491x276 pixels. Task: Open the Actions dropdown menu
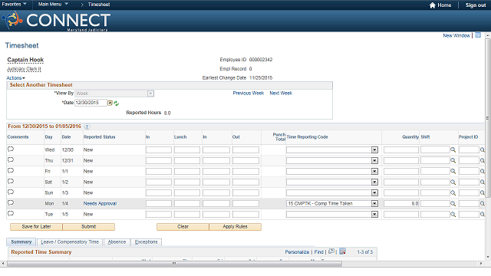(15, 78)
